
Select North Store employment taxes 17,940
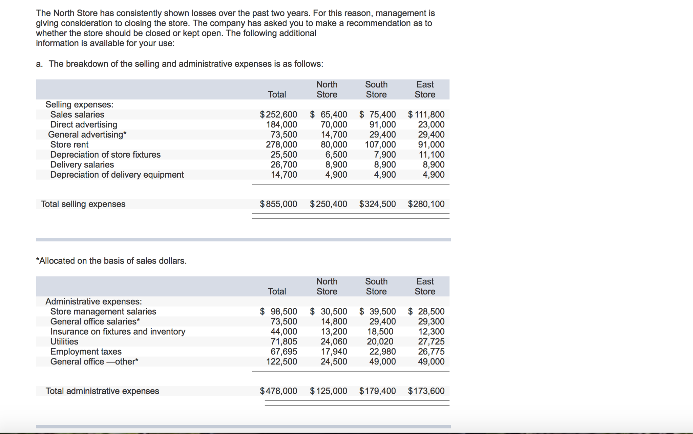pyautogui.click(x=334, y=352)
